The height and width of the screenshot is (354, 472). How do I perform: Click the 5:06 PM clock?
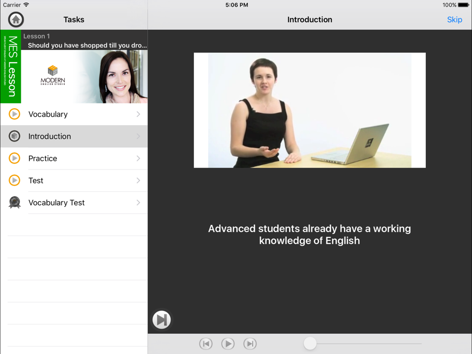click(x=236, y=5)
